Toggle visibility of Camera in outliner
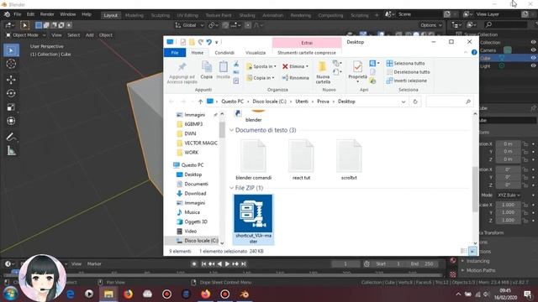Viewport: 538px width, 302px height. click(x=533, y=50)
